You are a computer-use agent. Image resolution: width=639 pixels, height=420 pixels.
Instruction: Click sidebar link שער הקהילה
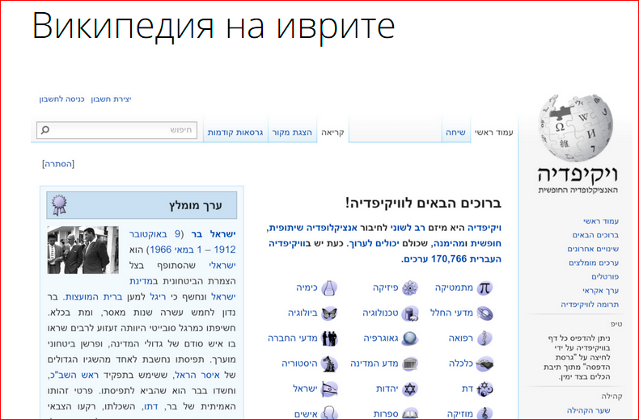[x=589, y=410]
